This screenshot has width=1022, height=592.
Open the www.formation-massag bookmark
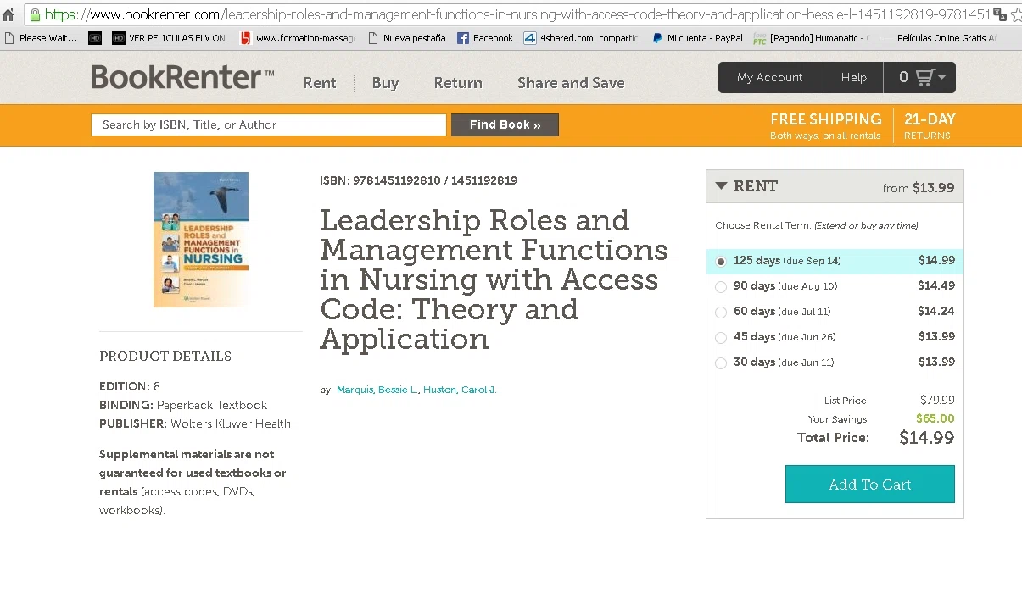[x=298, y=38]
